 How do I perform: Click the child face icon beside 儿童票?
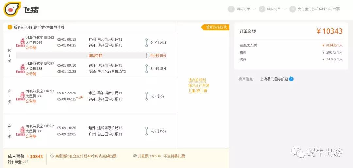(135, 156)
